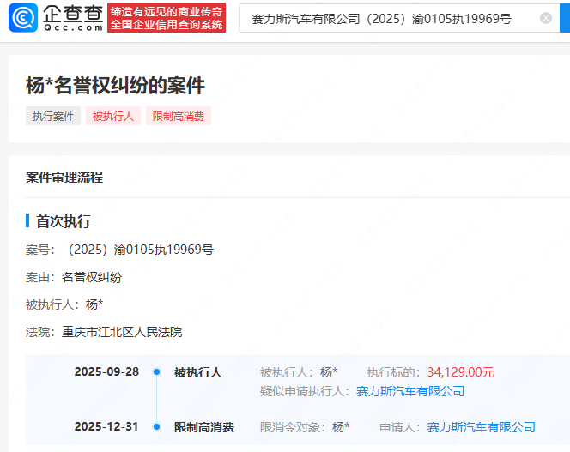Viewport: 570px width, 452px height.
Task: Open 赛力斯汽车有限公司 link after 疑似申请执行人
Action: click(410, 391)
